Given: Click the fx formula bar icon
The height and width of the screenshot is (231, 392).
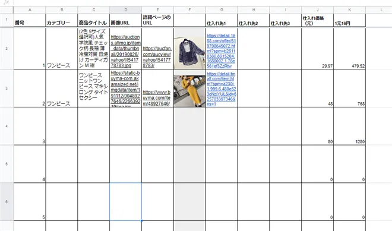Looking at the screenshot, I should [x=7, y=2].
